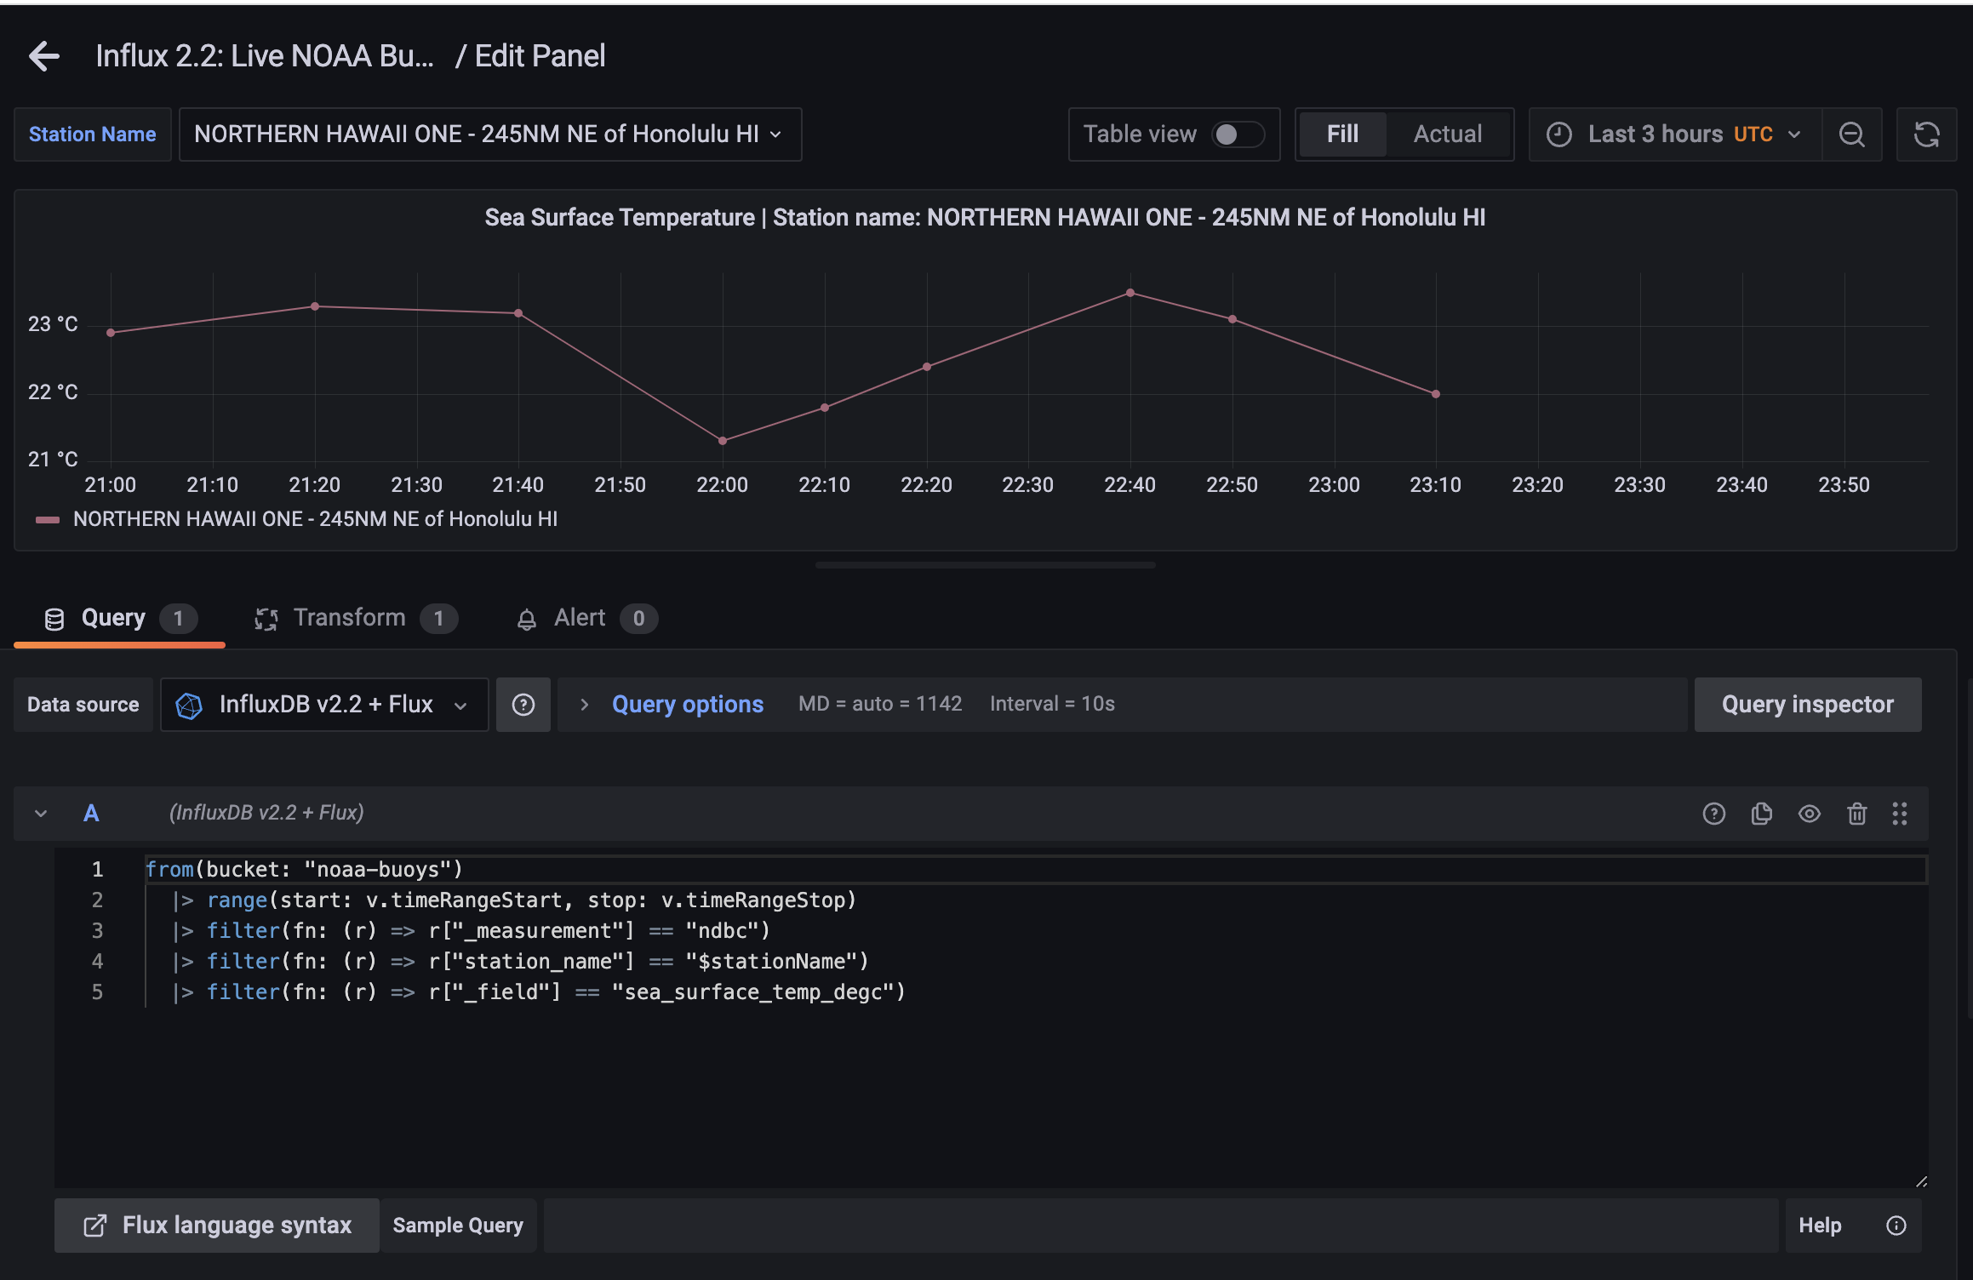Hide query A with the eye icon
This screenshot has height=1280, width=1973.
tap(1810, 814)
